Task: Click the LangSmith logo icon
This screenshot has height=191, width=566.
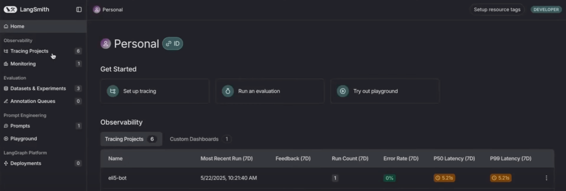Action: pyautogui.click(x=10, y=10)
